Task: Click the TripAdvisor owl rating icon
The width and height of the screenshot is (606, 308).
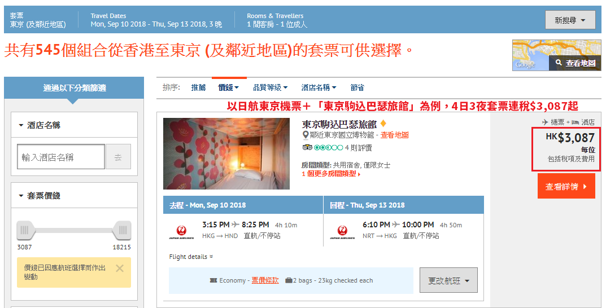Action: (x=307, y=147)
